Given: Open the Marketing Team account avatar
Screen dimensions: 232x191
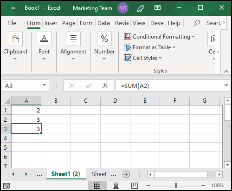Looking at the screenshot, I should pyautogui.click(x=123, y=8).
